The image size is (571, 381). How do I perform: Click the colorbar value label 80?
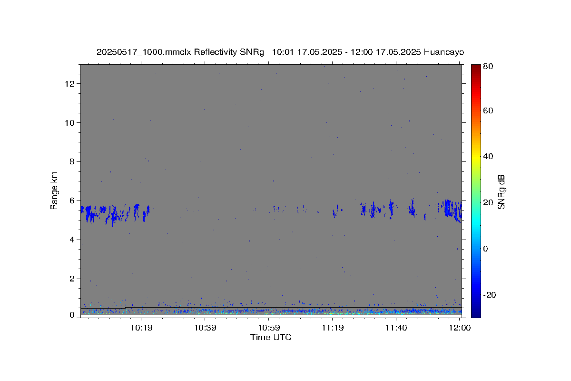[488, 67]
